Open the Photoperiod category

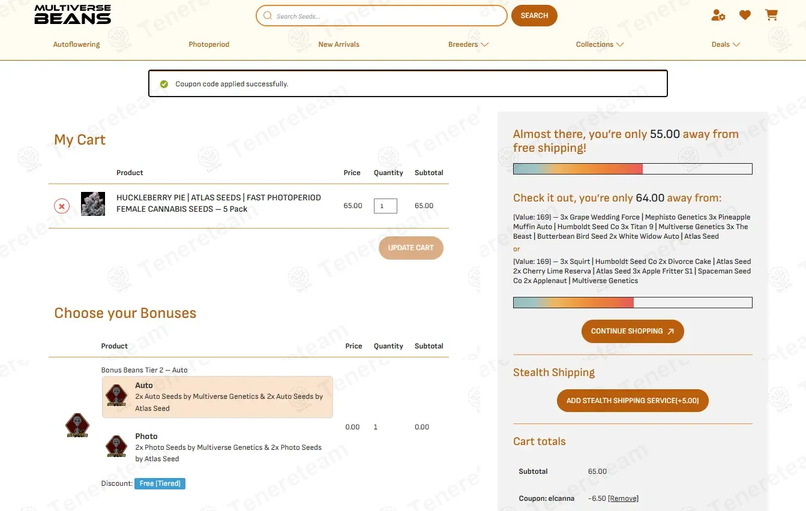pyautogui.click(x=209, y=44)
